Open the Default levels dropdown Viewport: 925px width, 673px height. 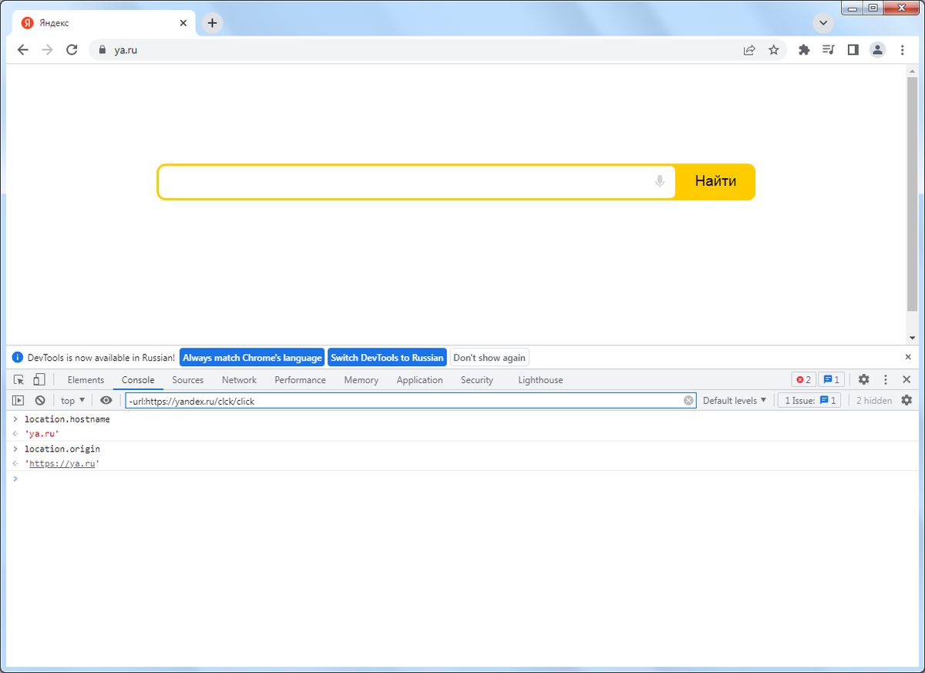(x=735, y=401)
